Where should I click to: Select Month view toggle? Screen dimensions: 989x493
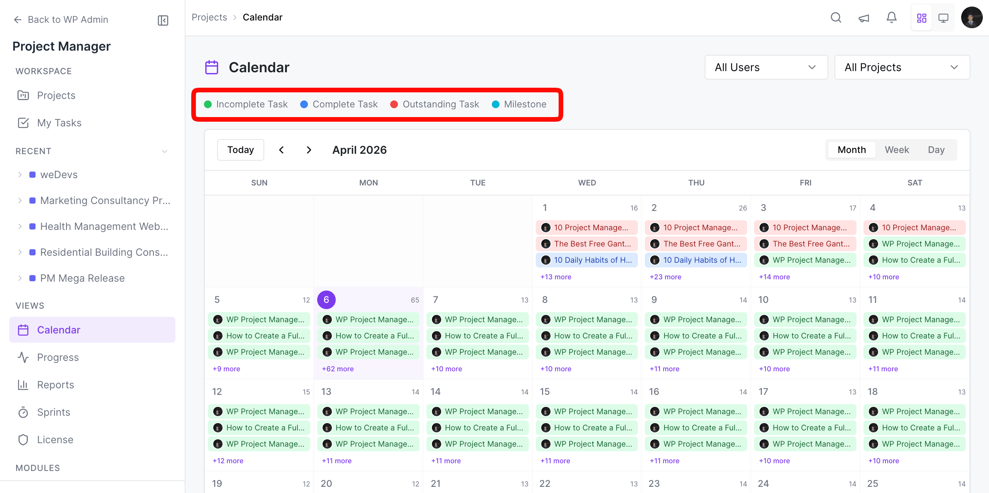pos(851,150)
